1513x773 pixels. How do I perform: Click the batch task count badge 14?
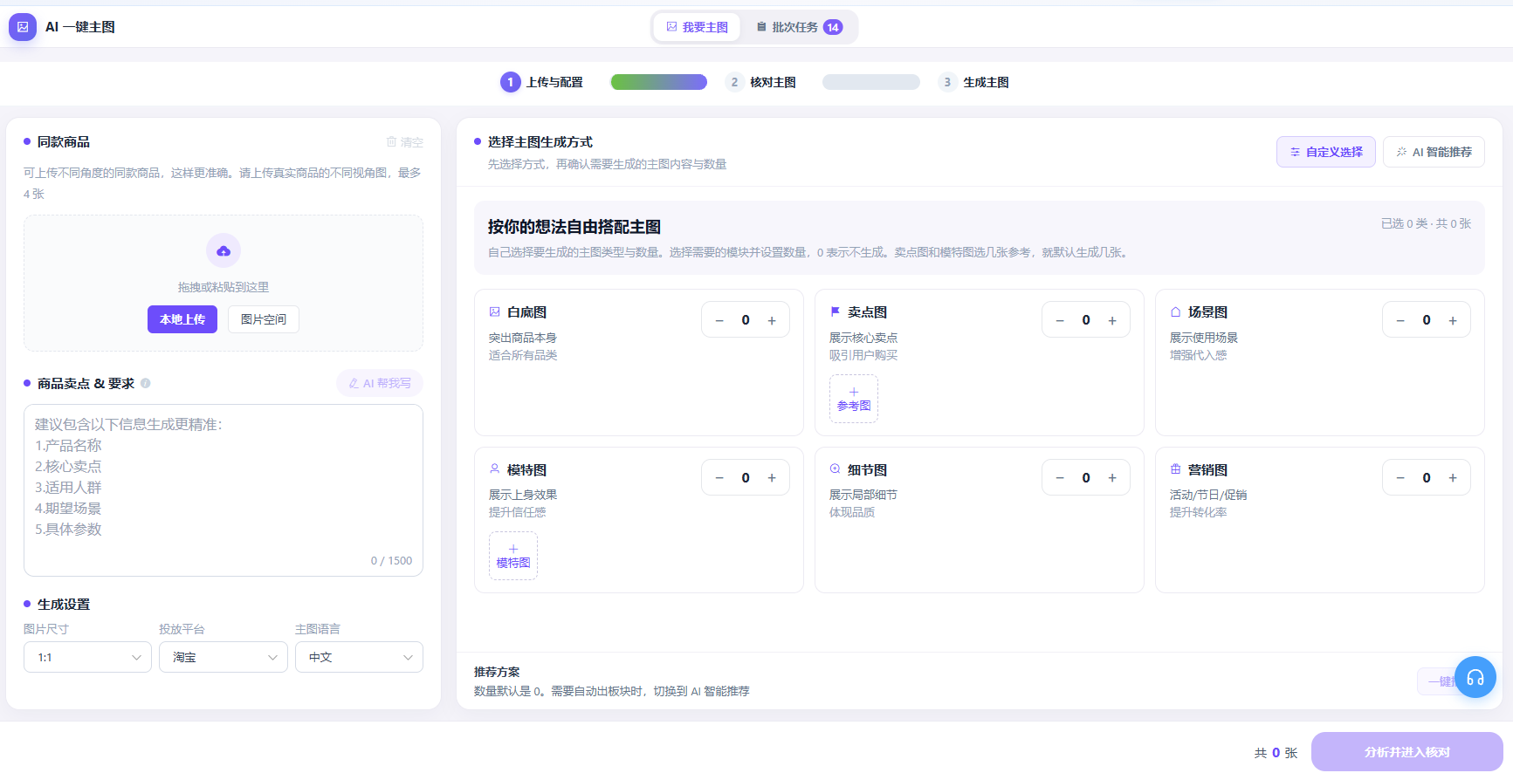click(833, 27)
